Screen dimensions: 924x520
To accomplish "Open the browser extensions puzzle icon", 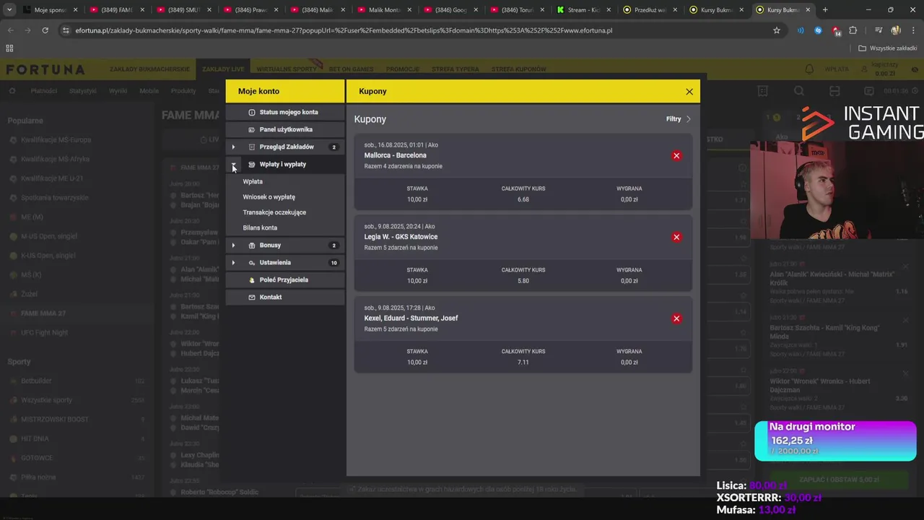I will [x=853, y=30].
